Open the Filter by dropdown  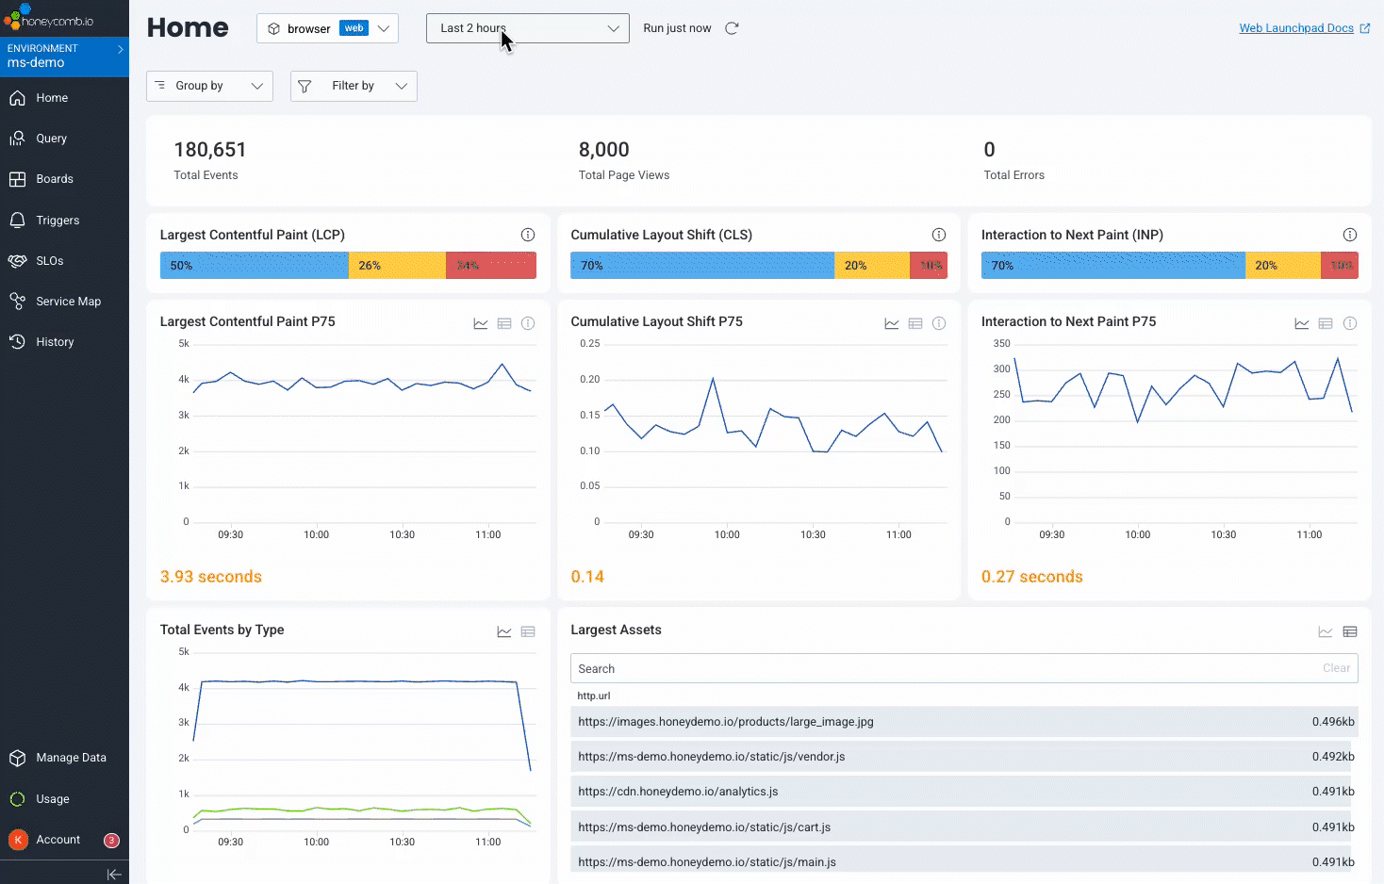[x=354, y=86]
